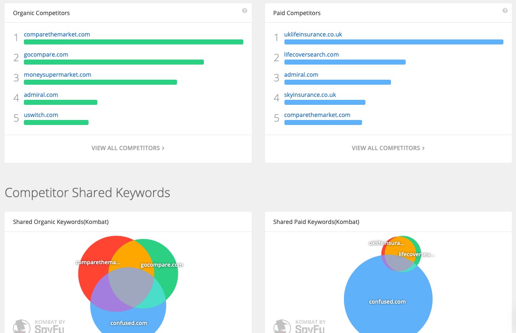
Task: Click the blue bar under lifecoversearch.com
Action: (x=345, y=62)
